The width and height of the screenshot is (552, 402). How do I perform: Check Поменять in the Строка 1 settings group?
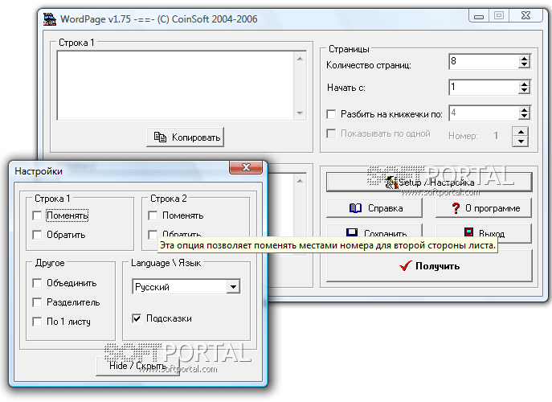[37, 215]
